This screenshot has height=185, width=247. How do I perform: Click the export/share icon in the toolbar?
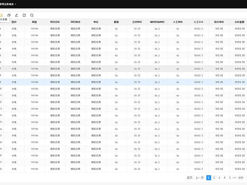[24, 15]
